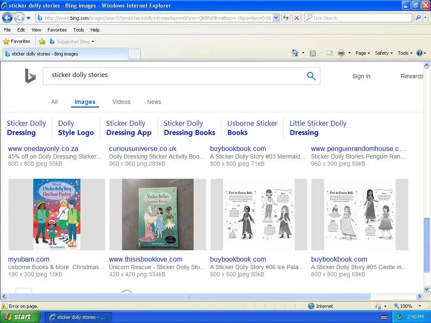
Task: Open the Edit menu
Action: (x=21, y=30)
